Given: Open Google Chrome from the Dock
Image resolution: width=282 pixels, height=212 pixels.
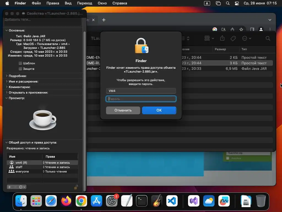Looking at the screenshot, I should click(81, 201).
